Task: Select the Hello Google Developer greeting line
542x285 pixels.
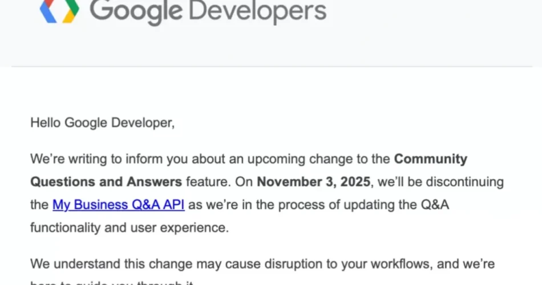Action: click(x=102, y=123)
